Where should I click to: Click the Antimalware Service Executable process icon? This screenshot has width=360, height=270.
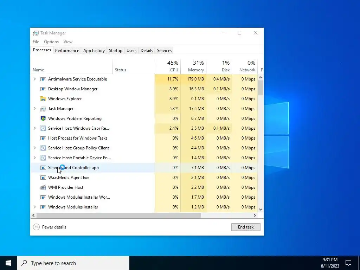point(43,79)
